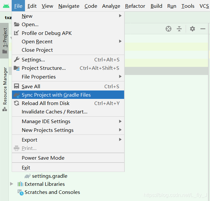The width and height of the screenshot is (210, 201).
Task: Open the Code menu
Action: (91, 6)
